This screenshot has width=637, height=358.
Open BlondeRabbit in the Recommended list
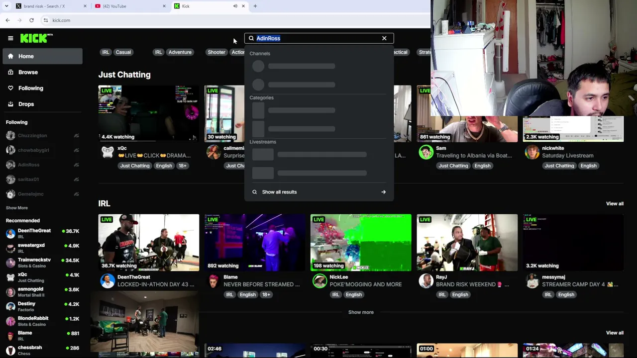click(x=43, y=321)
